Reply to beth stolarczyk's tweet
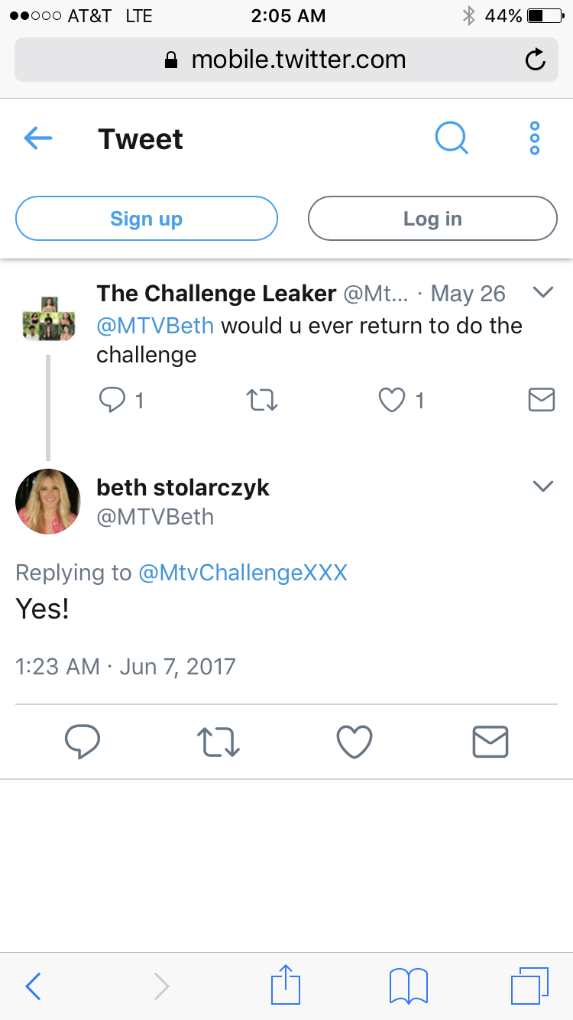This screenshot has height=1020, width=573. point(83,742)
